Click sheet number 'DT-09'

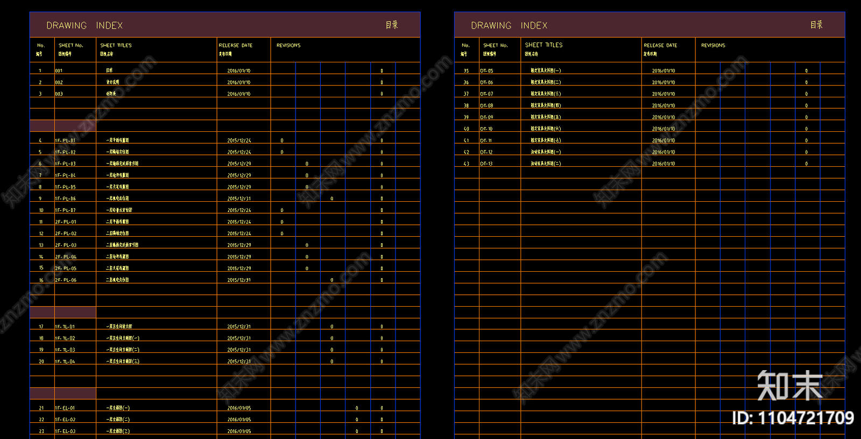click(x=486, y=117)
